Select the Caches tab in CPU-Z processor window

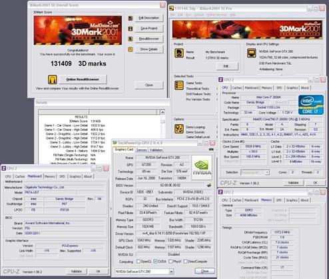[x=236, y=87]
